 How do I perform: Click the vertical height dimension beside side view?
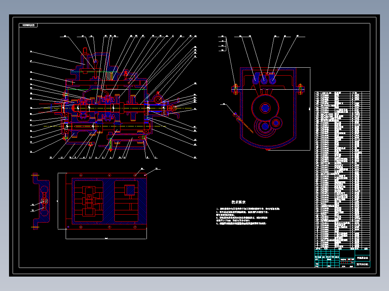click(310, 109)
